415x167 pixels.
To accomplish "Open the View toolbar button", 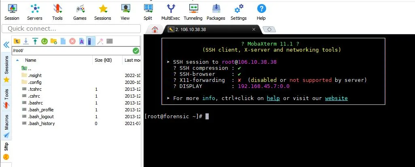I will tap(125, 13).
